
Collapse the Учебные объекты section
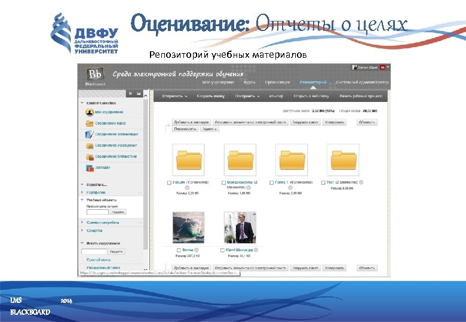pos(82,200)
